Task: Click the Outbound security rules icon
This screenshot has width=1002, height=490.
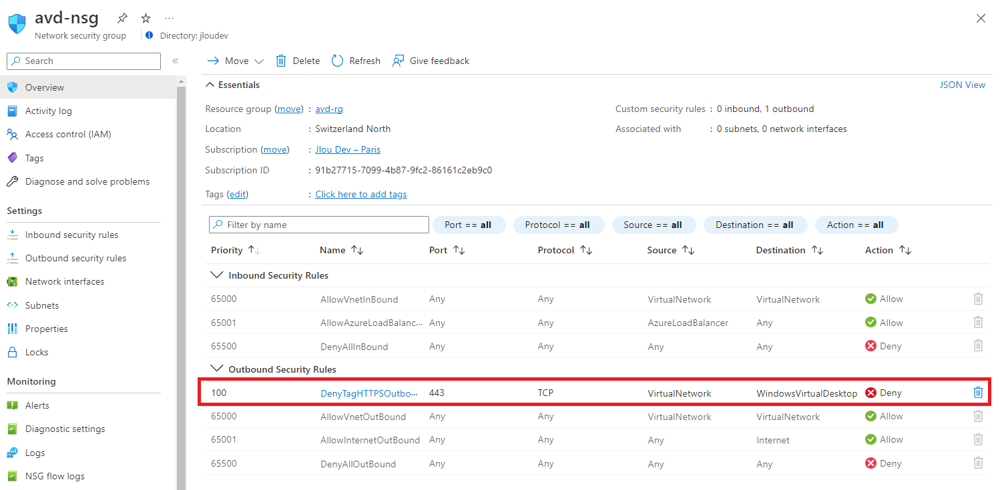Action: coord(12,258)
